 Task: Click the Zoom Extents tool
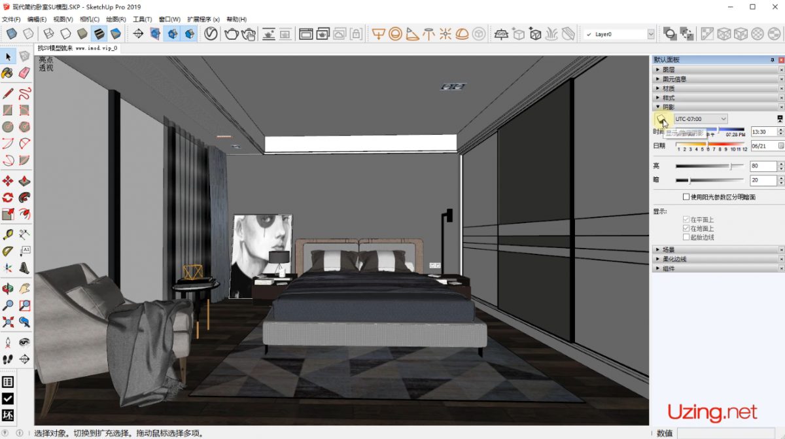[8, 322]
